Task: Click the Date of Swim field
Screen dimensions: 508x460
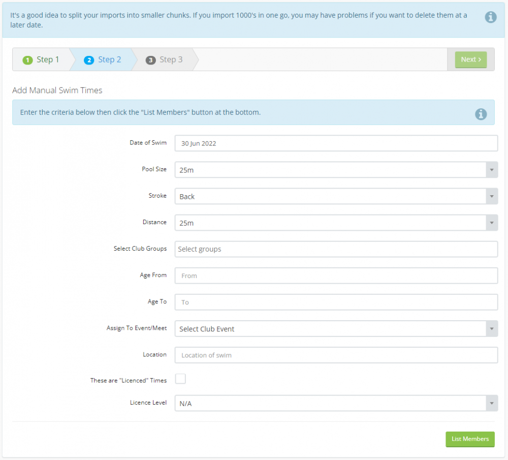Action: point(336,143)
